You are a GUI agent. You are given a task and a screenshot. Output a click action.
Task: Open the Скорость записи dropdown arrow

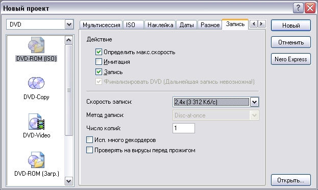(254, 102)
